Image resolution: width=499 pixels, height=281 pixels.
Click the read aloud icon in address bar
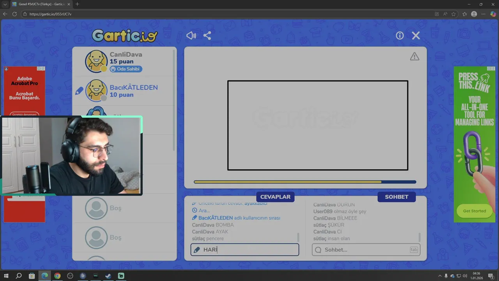click(x=445, y=14)
